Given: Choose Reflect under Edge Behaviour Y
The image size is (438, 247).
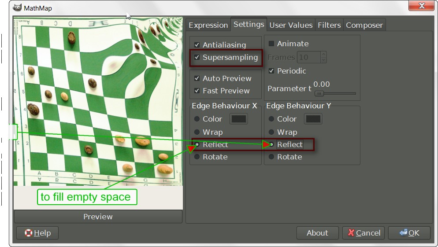Looking at the screenshot, I should (271, 144).
